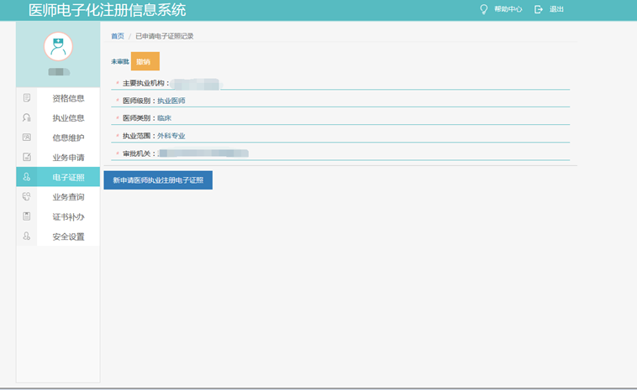Click the 信息维护 sidebar icon
The width and height of the screenshot is (637, 390).
27,138
